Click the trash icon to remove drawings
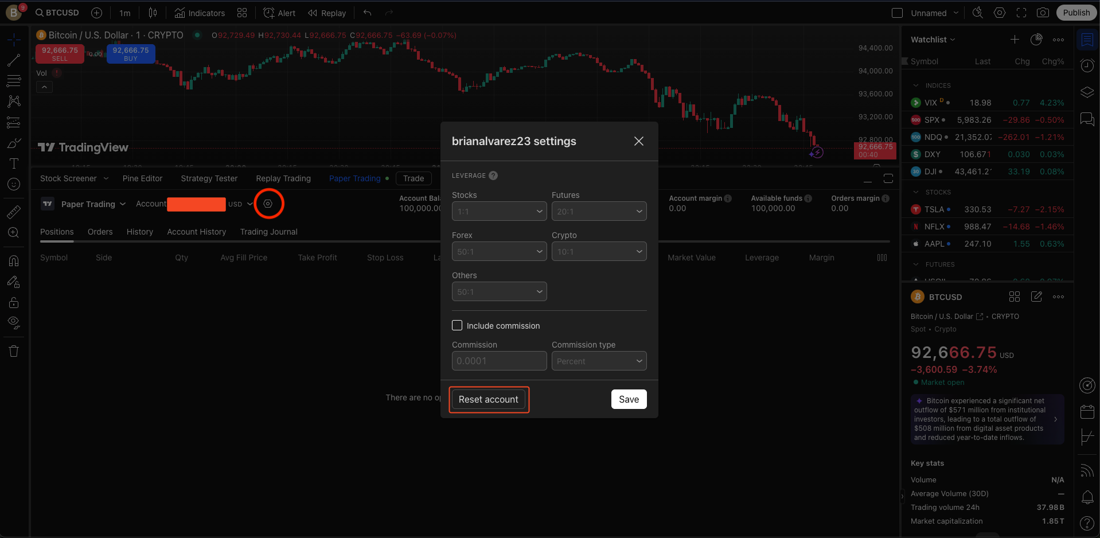The image size is (1100, 538). click(x=14, y=351)
